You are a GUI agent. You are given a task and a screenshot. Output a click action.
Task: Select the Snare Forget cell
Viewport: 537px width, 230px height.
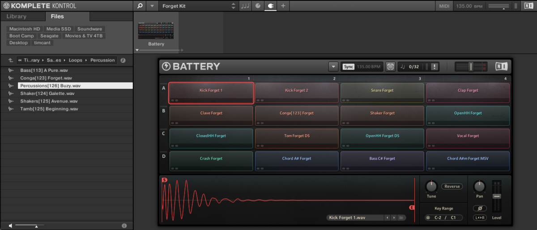tap(382, 93)
